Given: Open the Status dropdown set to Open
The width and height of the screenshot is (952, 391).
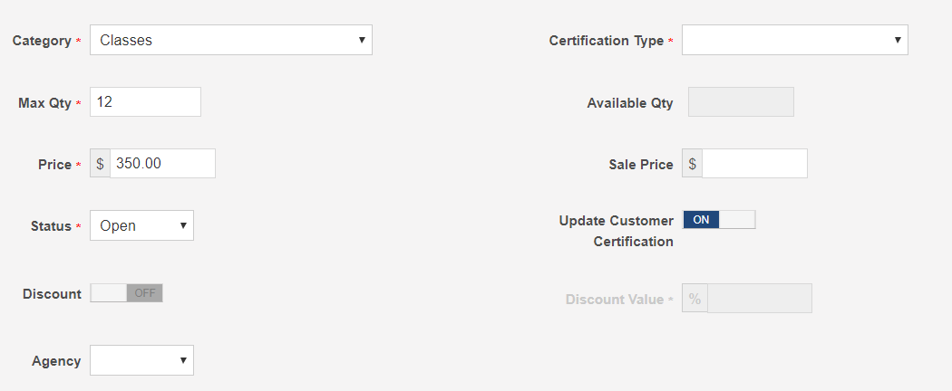Looking at the screenshot, I should point(141,225).
